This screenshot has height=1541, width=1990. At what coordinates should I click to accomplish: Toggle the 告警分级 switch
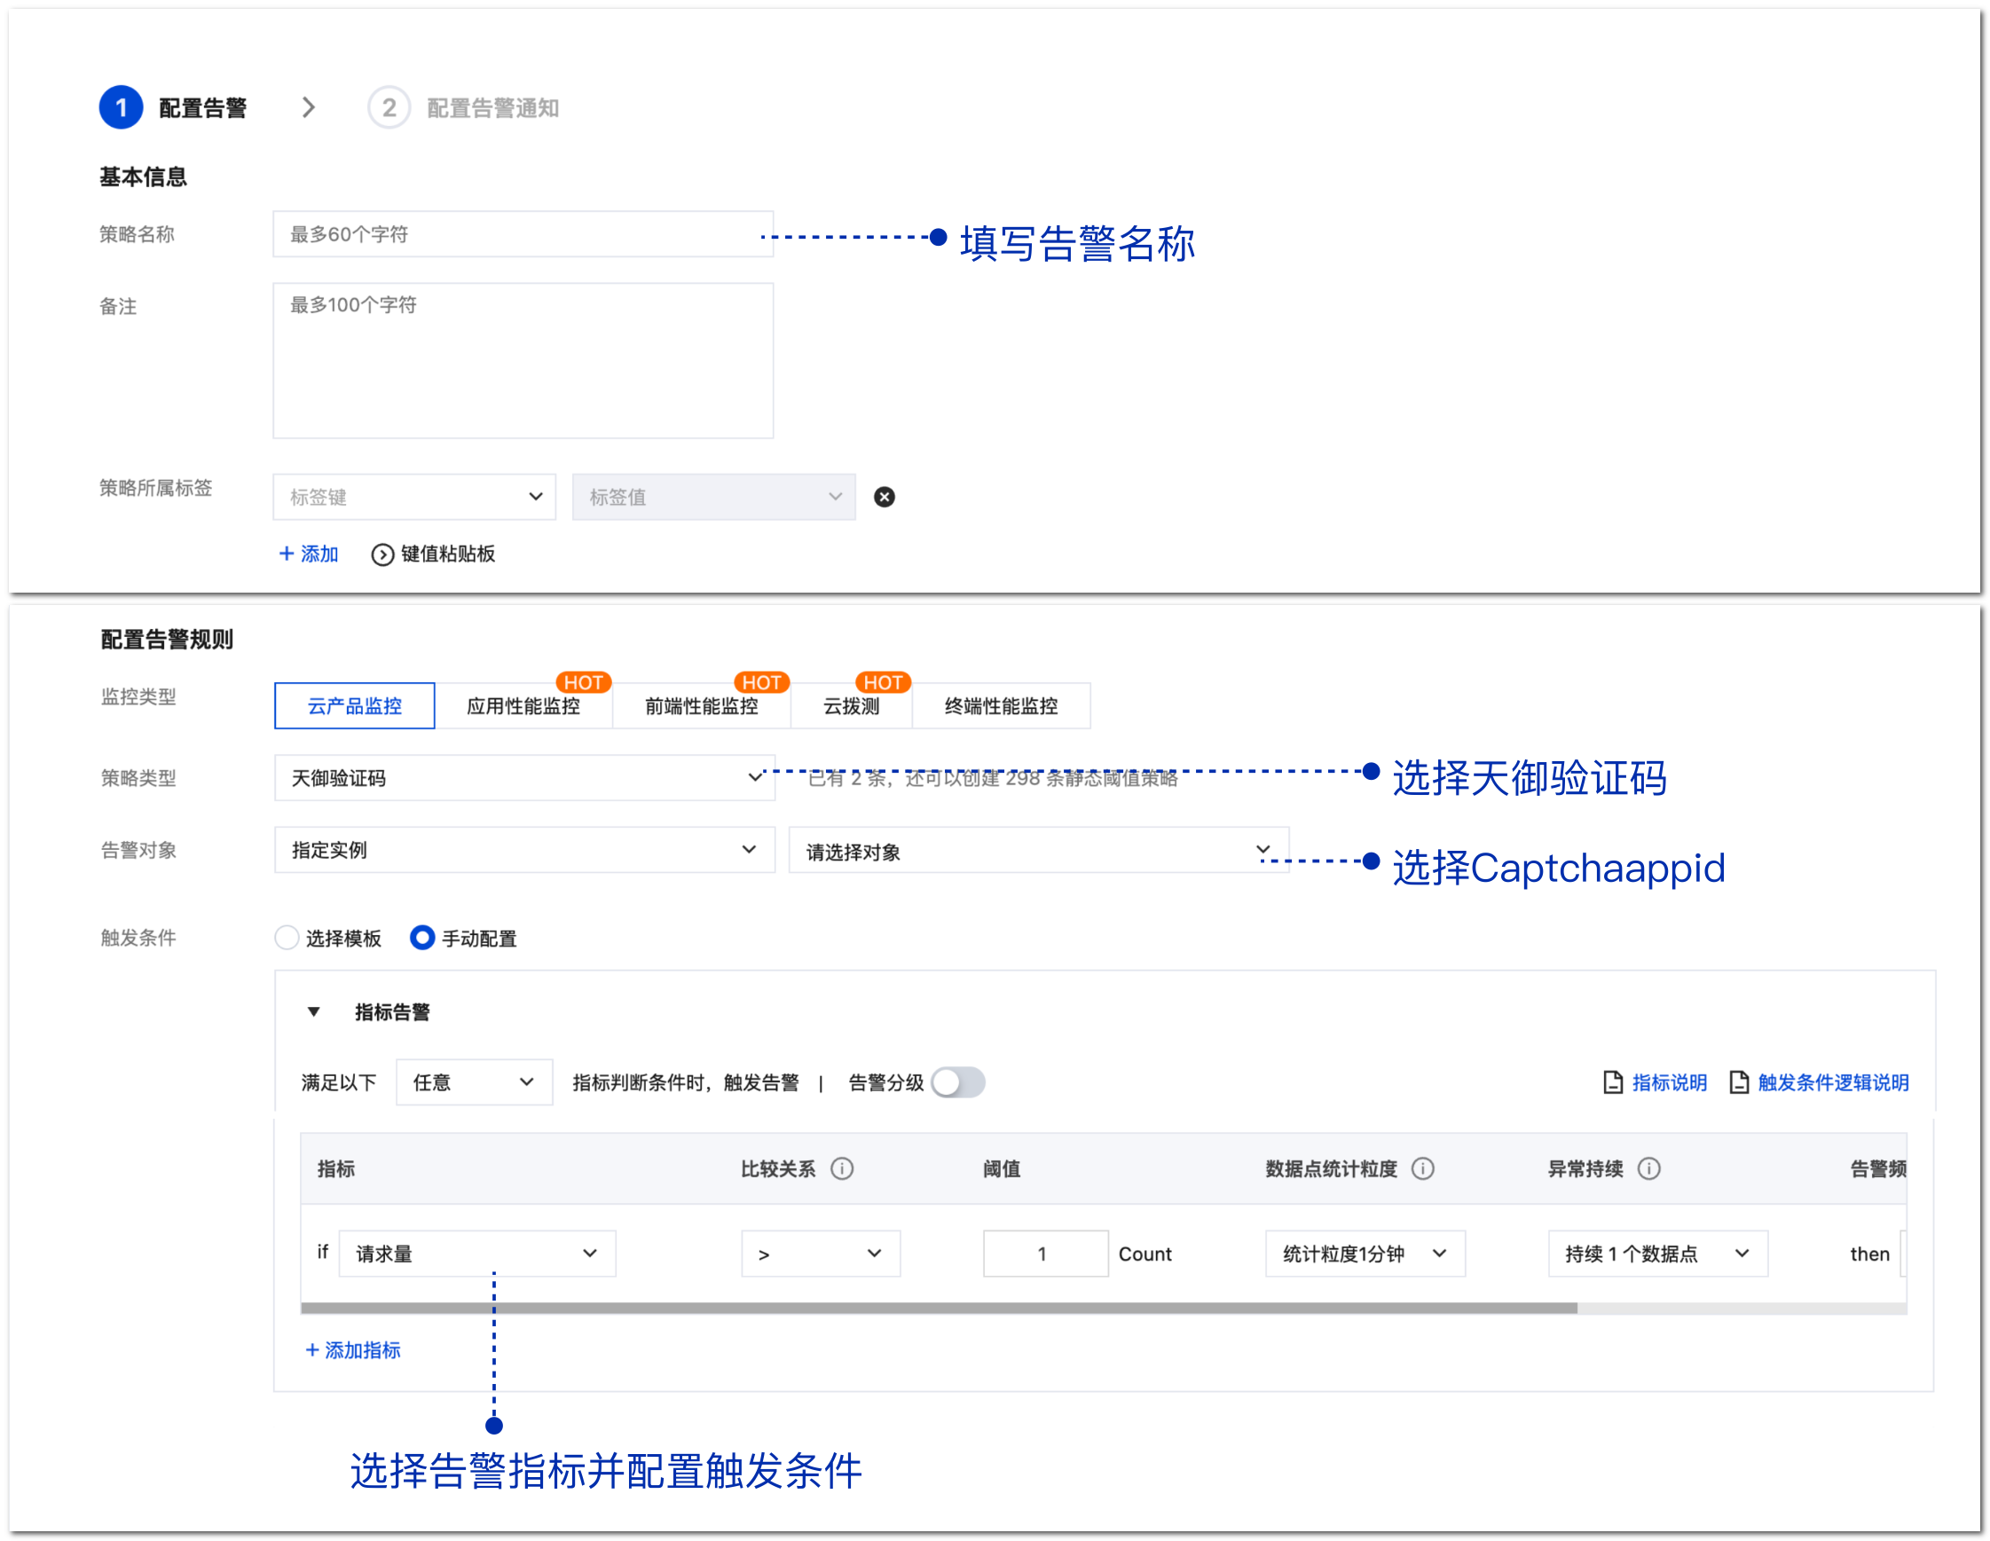957,1081
